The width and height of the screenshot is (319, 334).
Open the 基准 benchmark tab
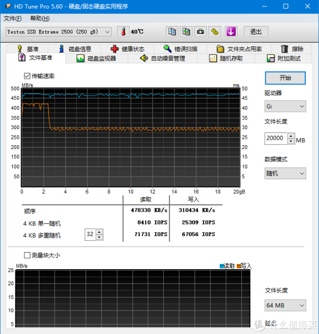[28, 49]
